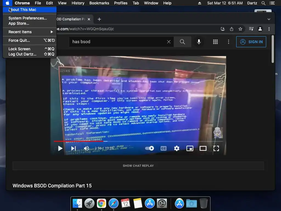Screen dimensions: 281x211
Task: Open the Chrome app menu
Action: coord(22,3)
